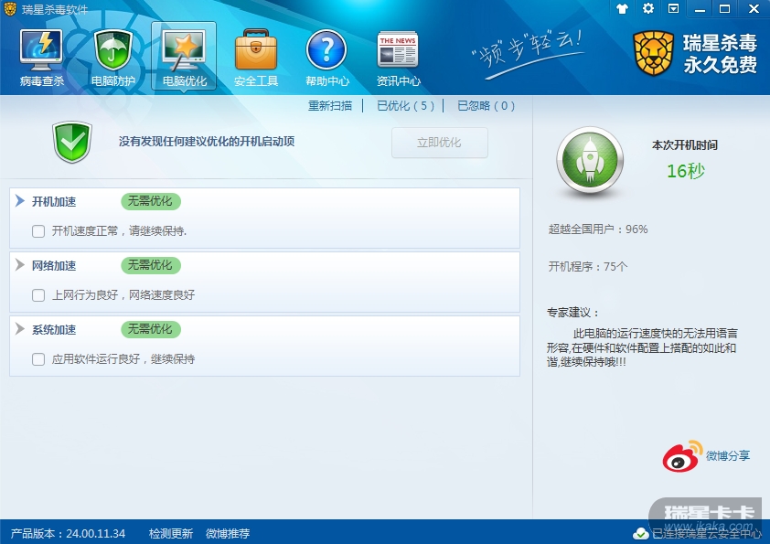
Task: Minimize the Rising antivirus window
Action: coord(700,9)
